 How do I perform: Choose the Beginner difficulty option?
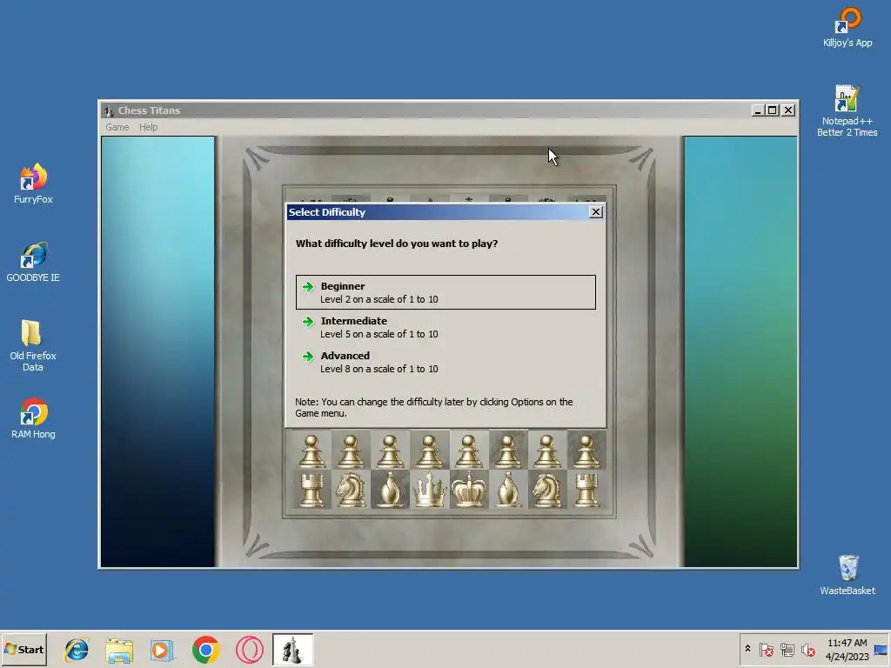(x=445, y=292)
